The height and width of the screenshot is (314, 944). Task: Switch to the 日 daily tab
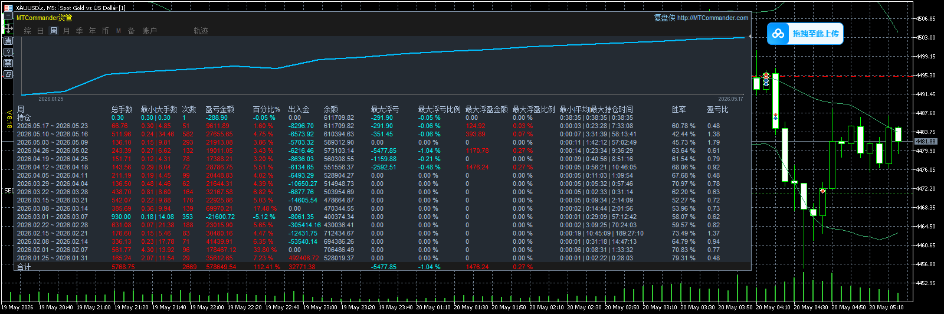point(41,31)
